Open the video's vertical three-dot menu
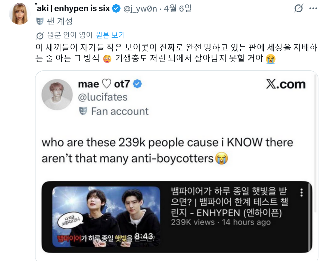 302,193
